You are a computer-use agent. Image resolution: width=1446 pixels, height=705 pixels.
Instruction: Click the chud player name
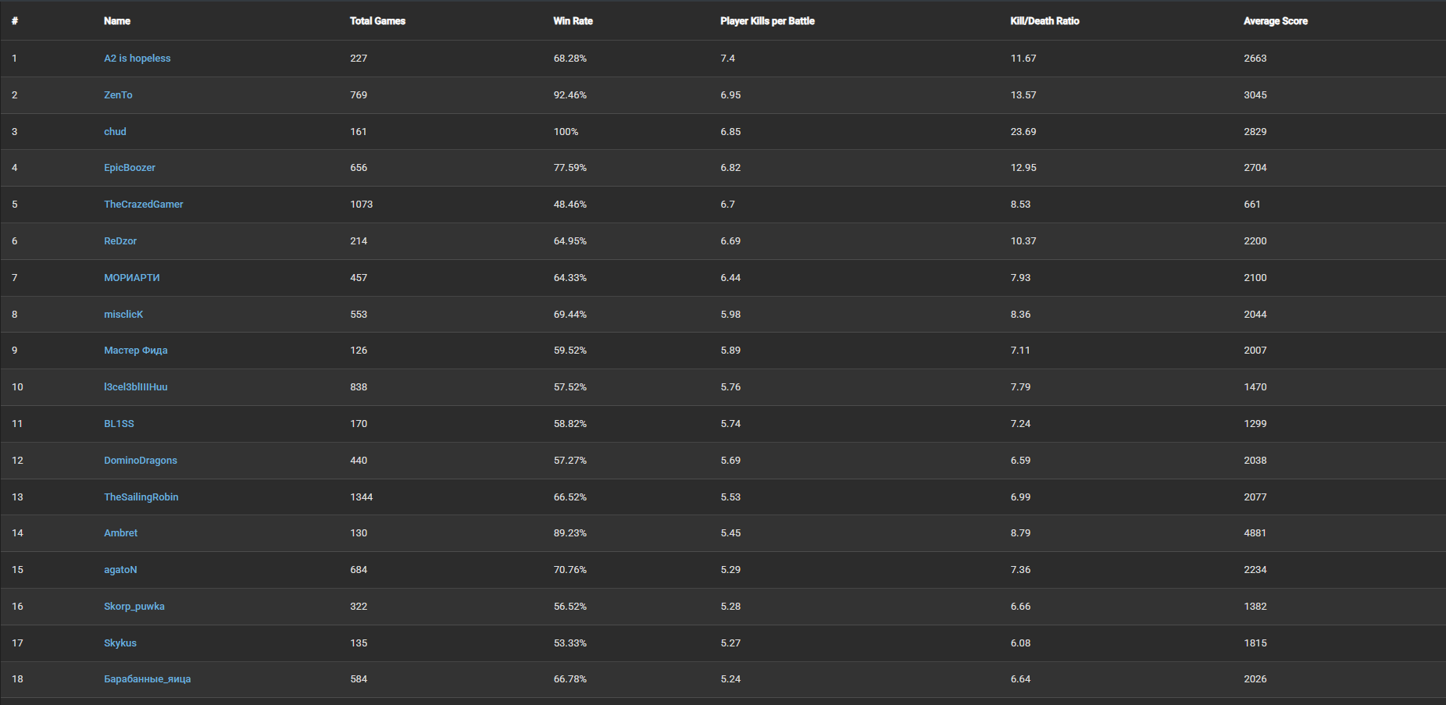[x=115, y=132]
